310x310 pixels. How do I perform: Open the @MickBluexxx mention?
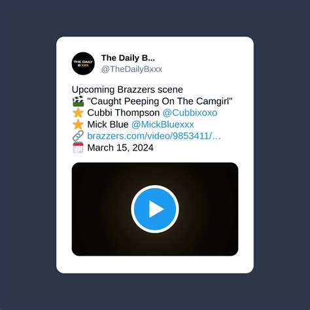click(163, 124)
